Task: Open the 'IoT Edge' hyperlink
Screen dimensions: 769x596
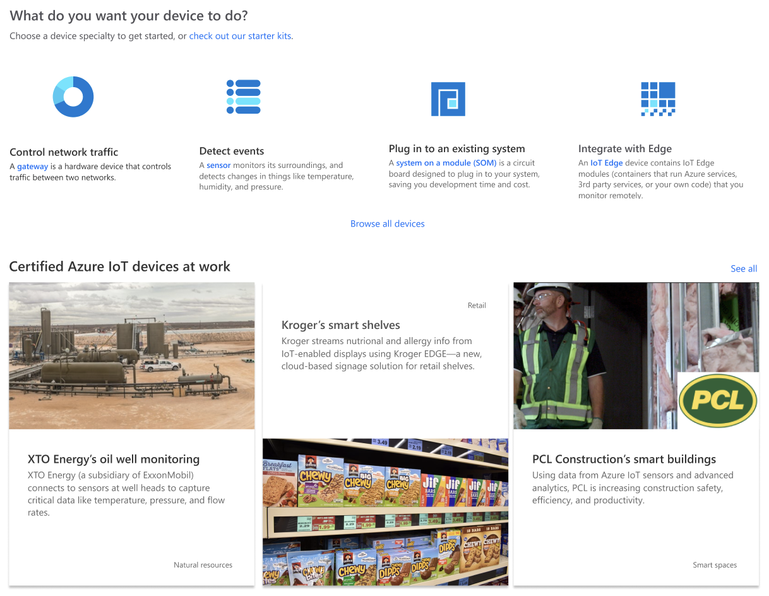Action: coord(607,163)
